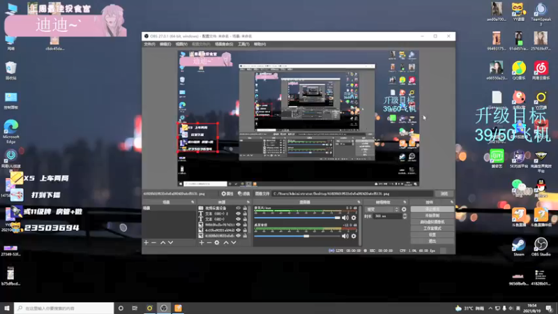Image resolution: width=558 pixels, height=314 pixels.
Task: Adjust the 桌面音频 volume slider
Action: (x=297, y=236)
